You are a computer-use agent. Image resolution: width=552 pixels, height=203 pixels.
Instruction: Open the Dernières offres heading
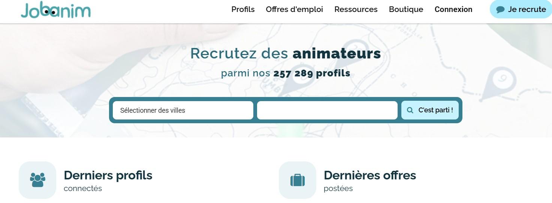pos(370,175)
